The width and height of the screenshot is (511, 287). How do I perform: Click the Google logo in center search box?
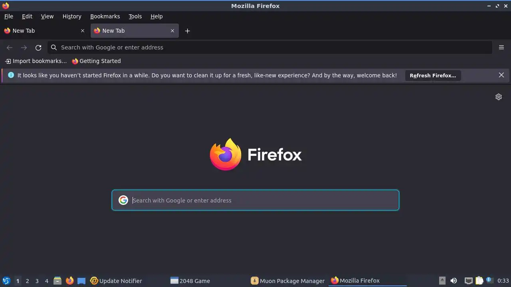[x=123, y=200]
